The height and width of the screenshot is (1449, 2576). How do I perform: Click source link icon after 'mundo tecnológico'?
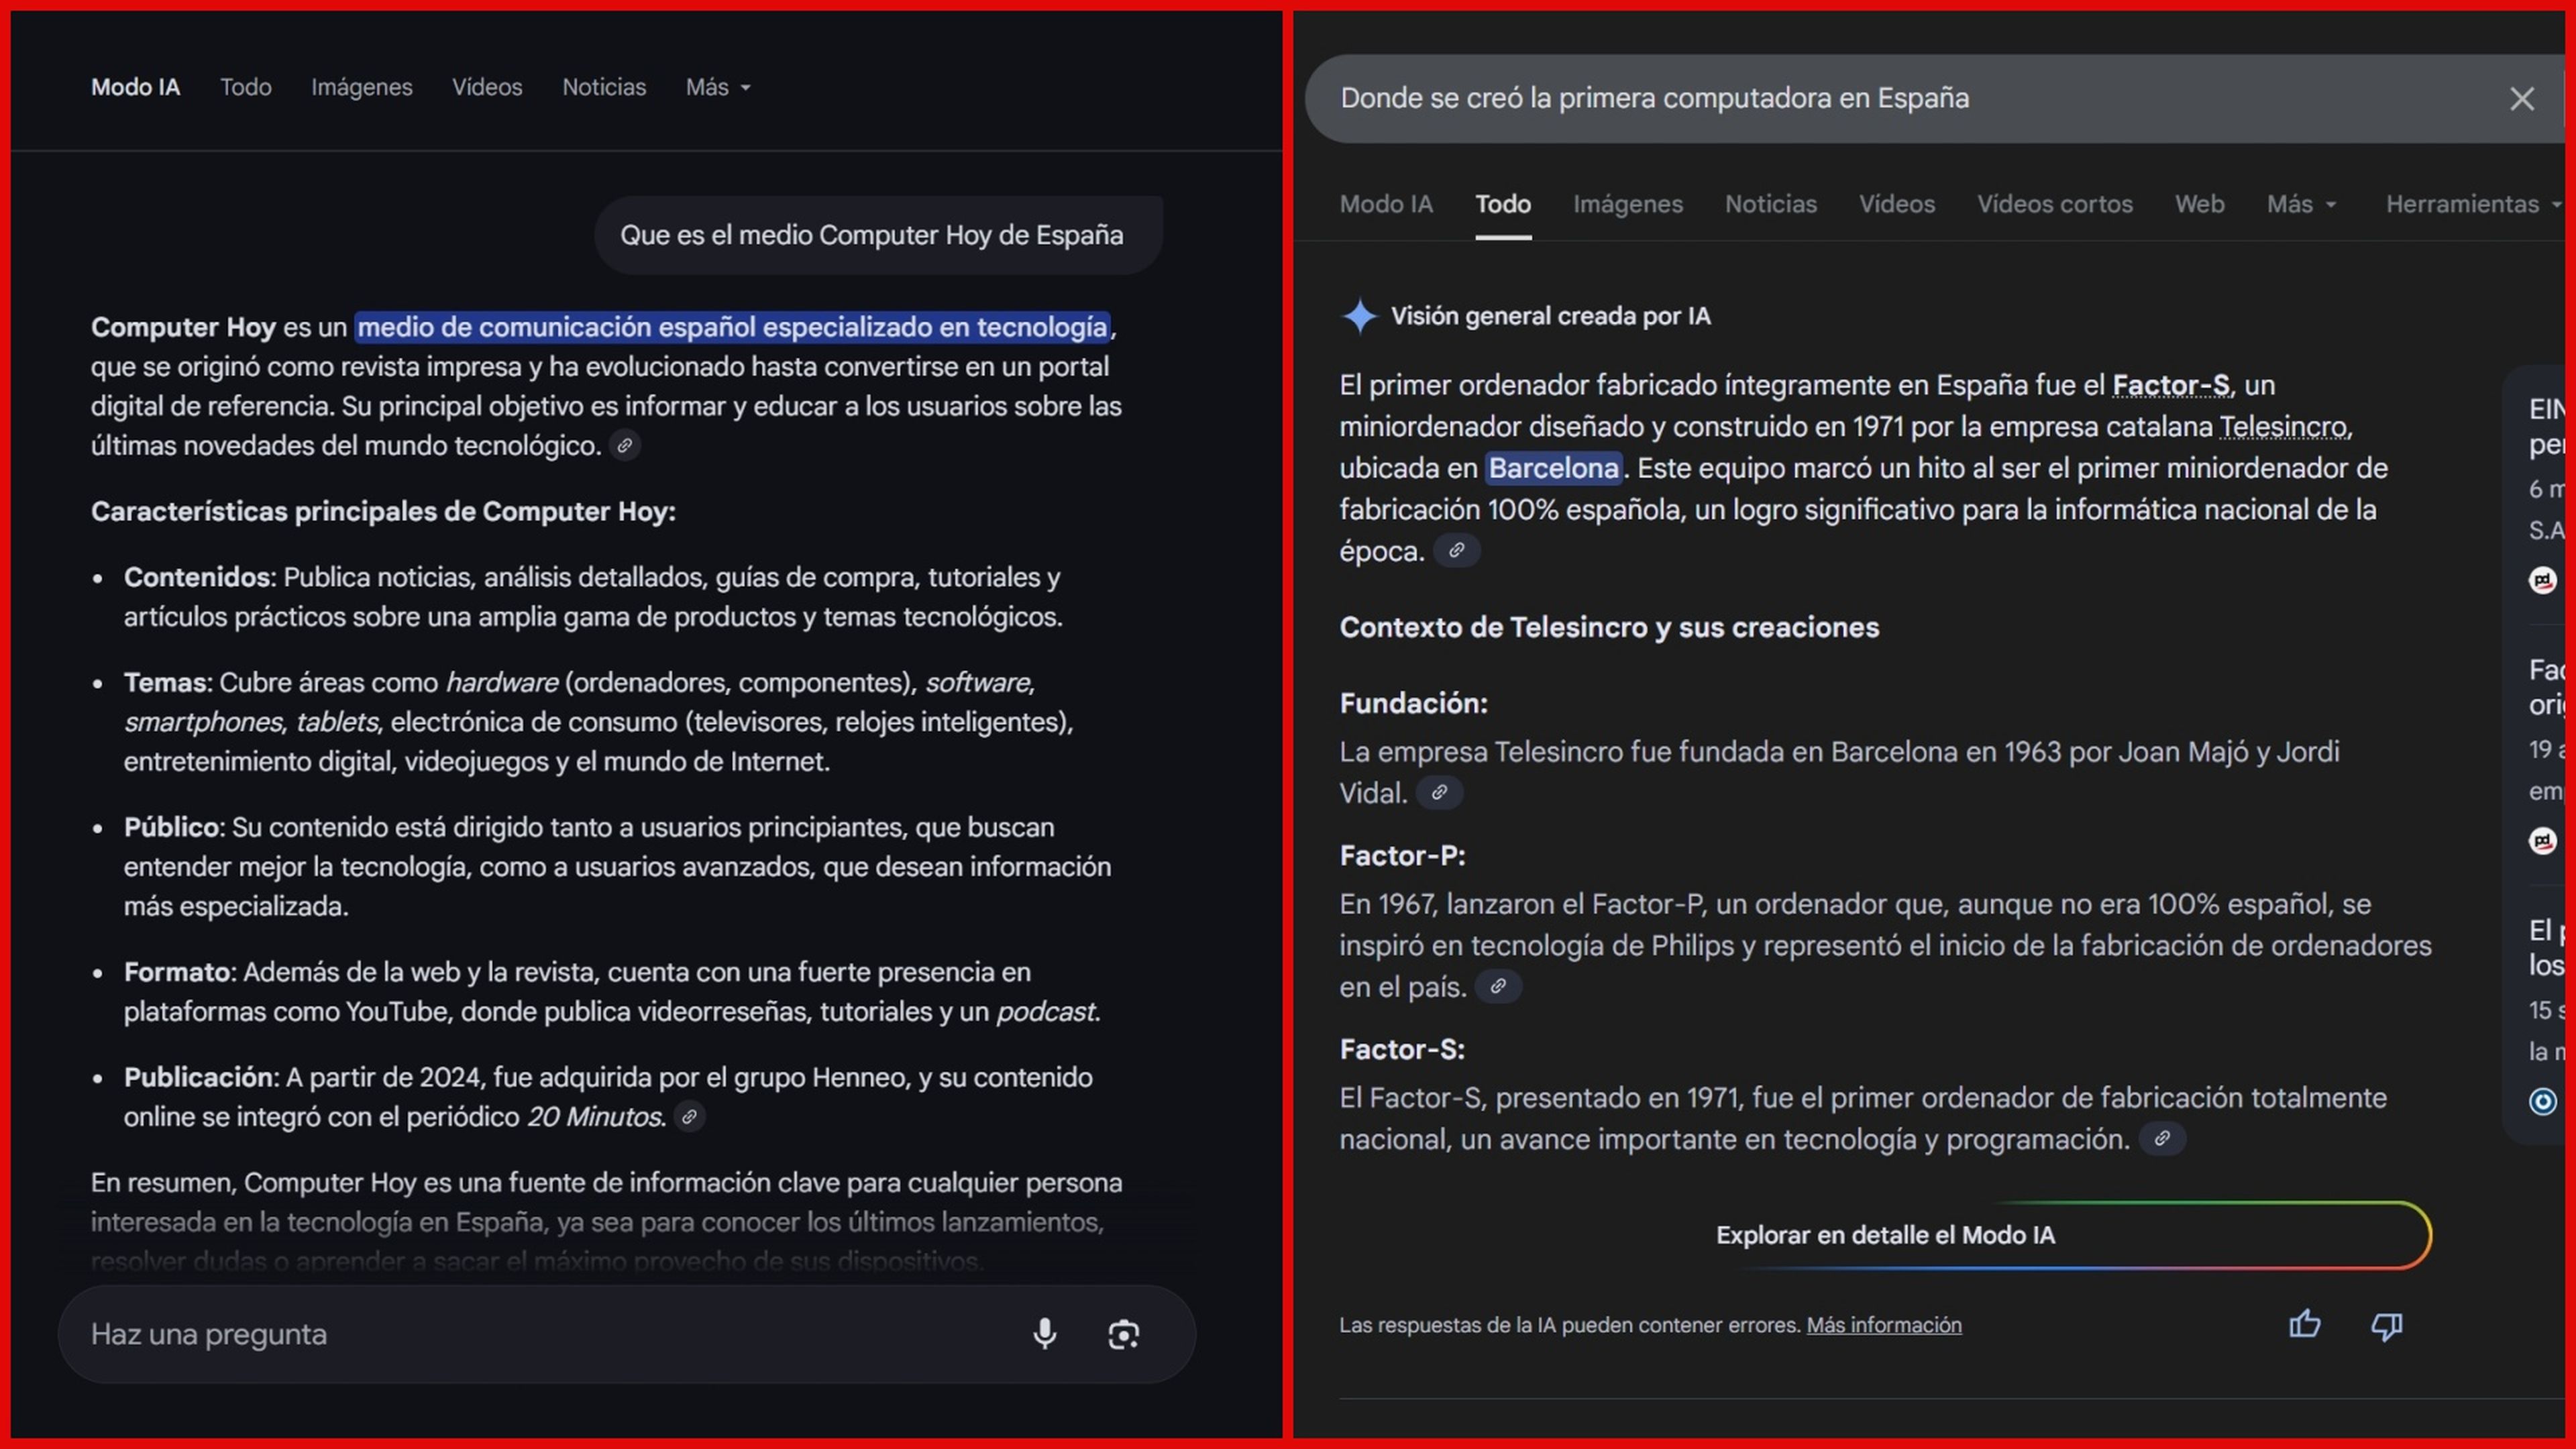(x=624, y=446)
